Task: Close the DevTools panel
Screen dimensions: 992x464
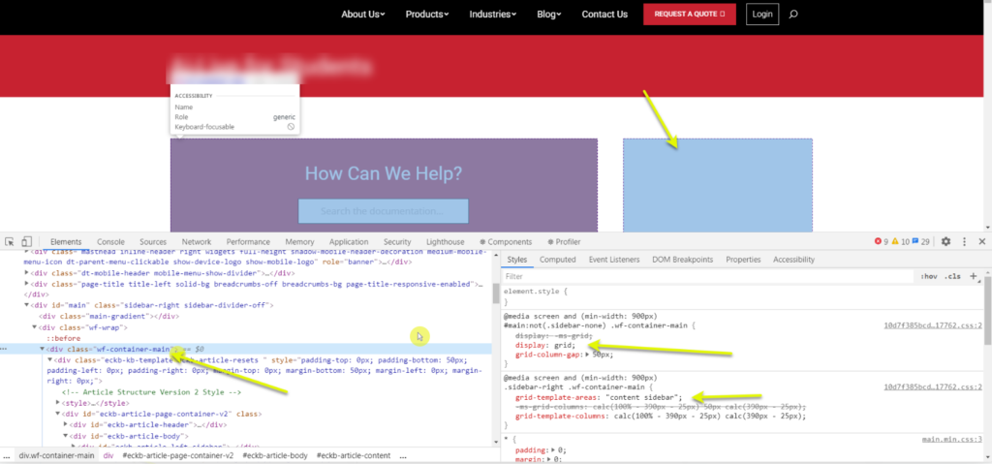Action: coord(981,241)
